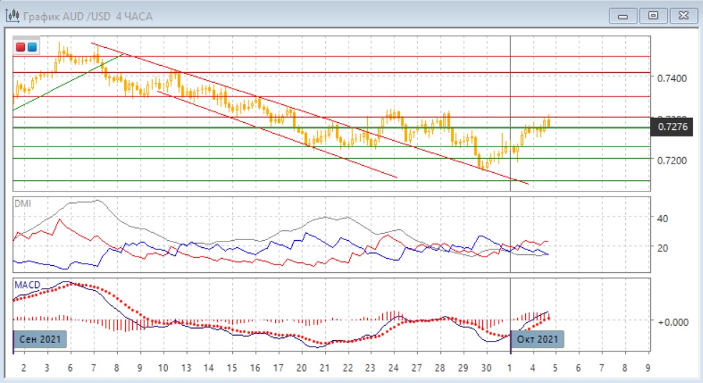Click date 13 on the time axis
The height and width of the screenshot is (383, 703).
(186, 367)
